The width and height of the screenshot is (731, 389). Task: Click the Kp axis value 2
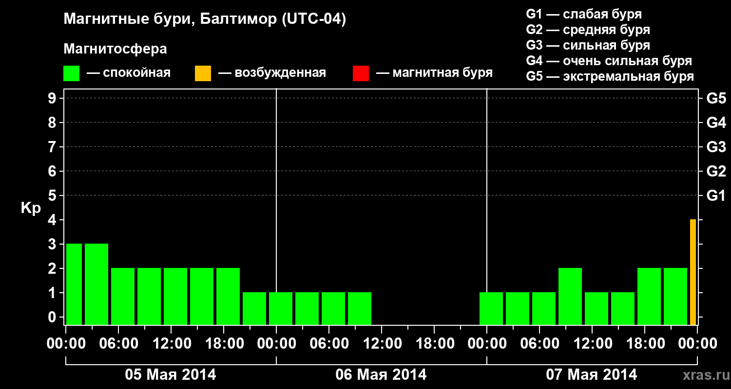pyautogui.click(x=53, y=268)
